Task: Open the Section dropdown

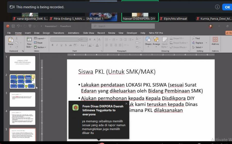Action: [40, 47]
